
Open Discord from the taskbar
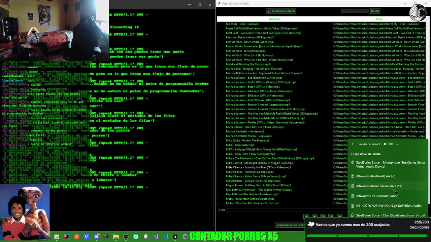pos(96,237)
